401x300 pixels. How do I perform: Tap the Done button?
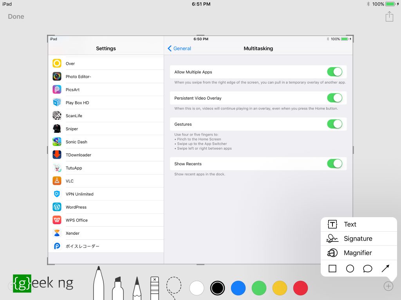(x=16, y=16)
